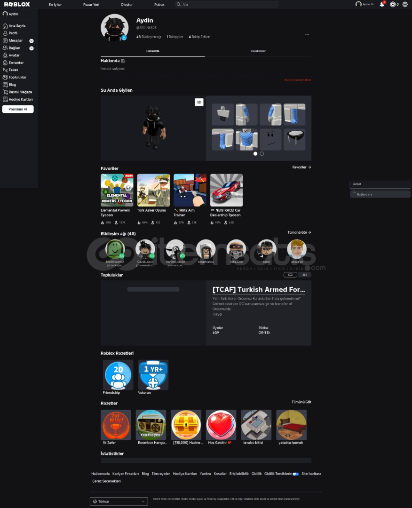This screenshot has height=508, width=412.
Task: Open the settings gear icon
Action: tap(405, 4)
